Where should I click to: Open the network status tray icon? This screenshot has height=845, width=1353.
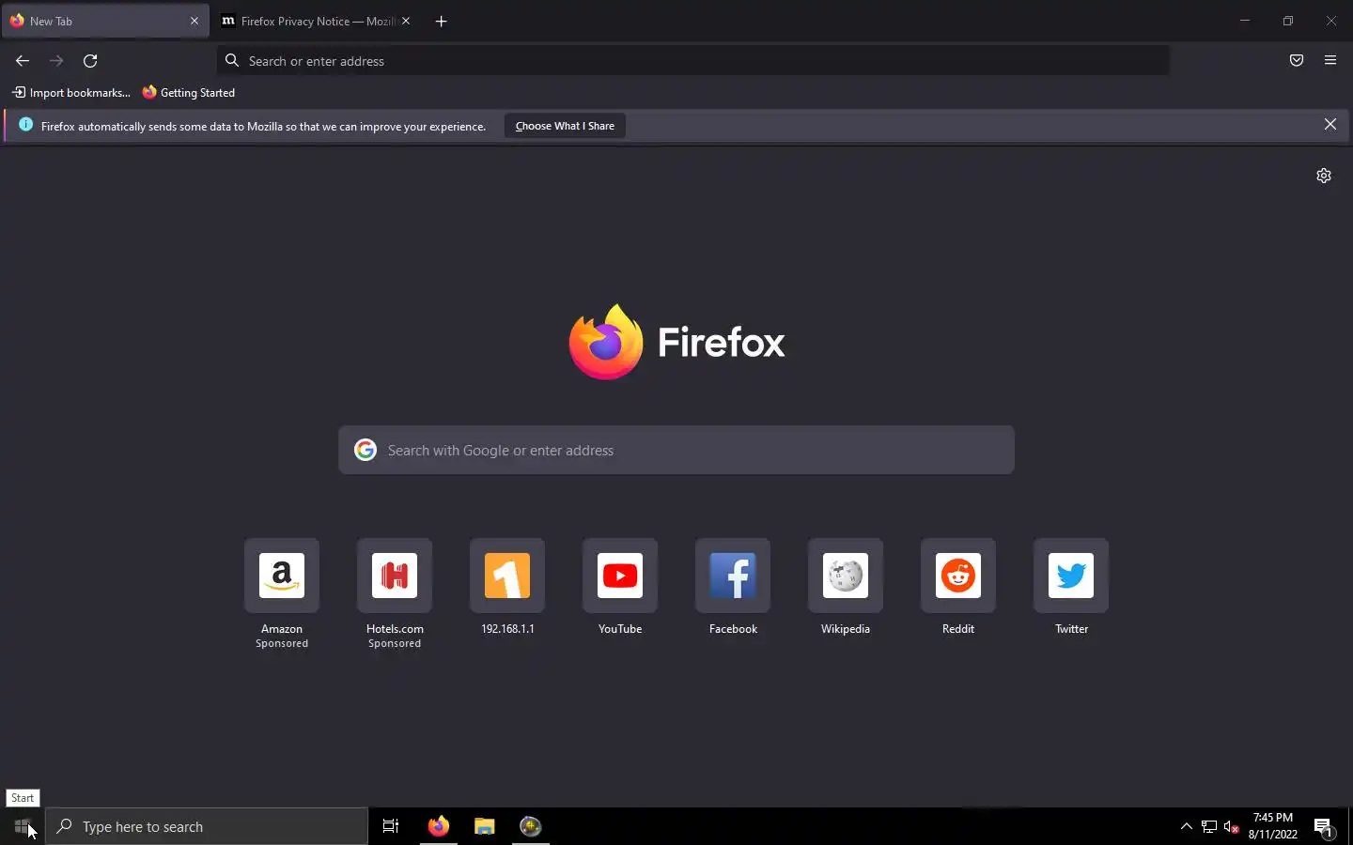pyautogui.click(x=1209, y=826)
